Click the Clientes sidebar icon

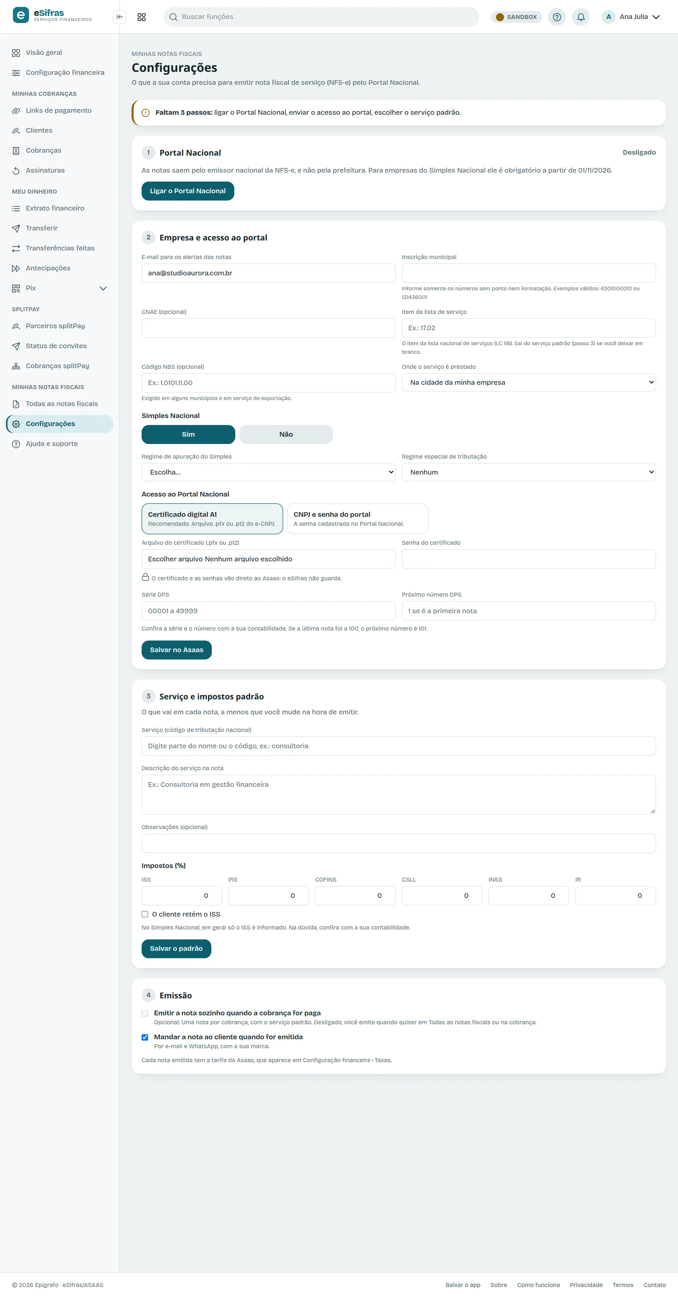pyautogui.click(x=16, y=131)
